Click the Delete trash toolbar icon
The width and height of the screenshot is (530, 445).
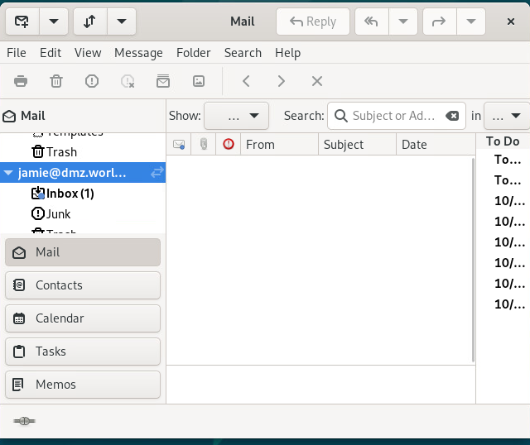tap(56, 81)
